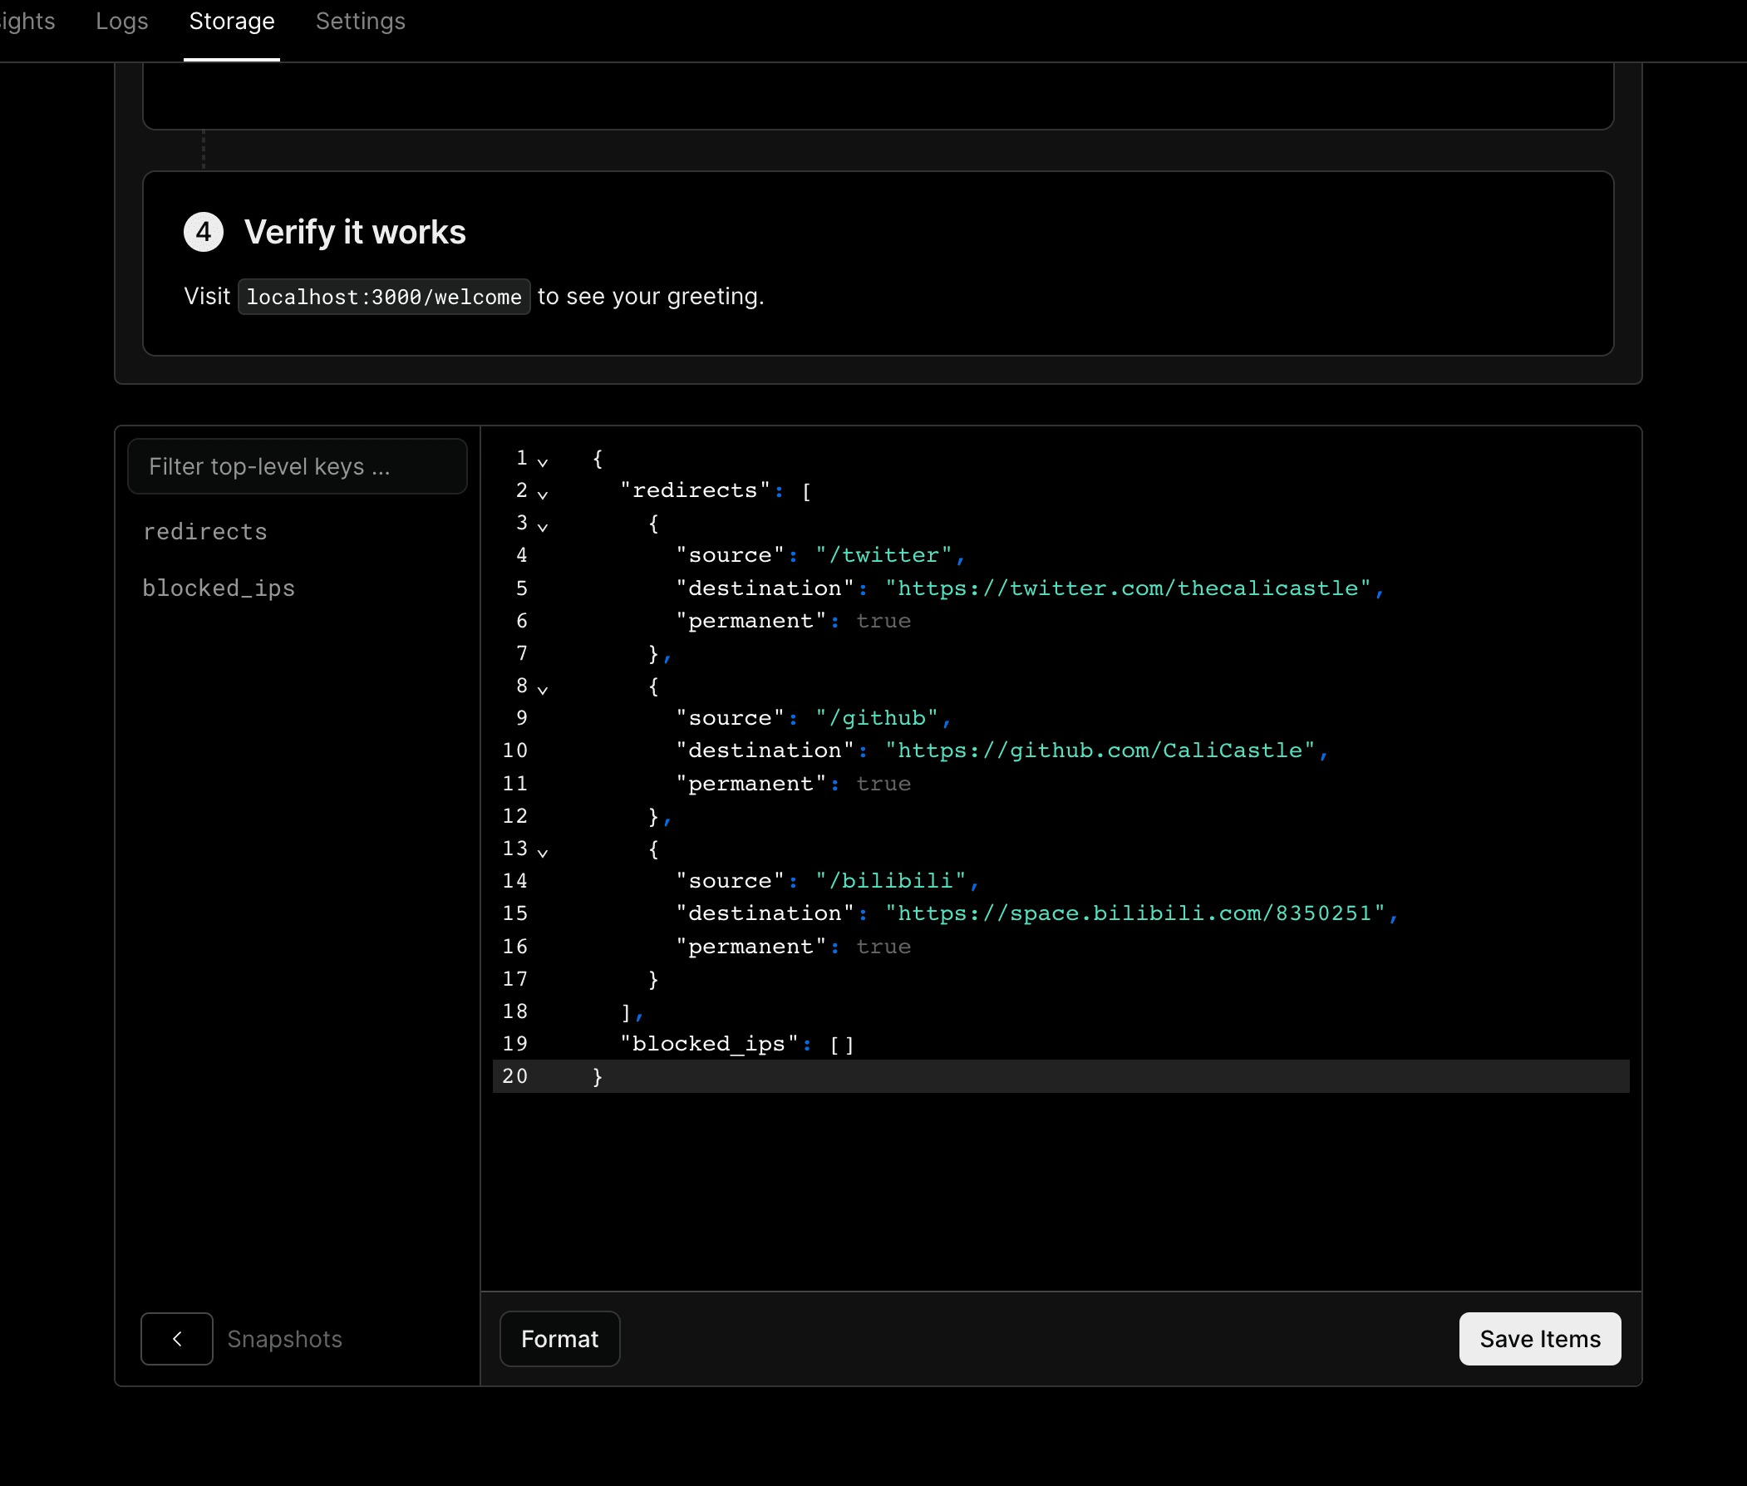Collapse the root object at line 1

(x=543, y=461)
